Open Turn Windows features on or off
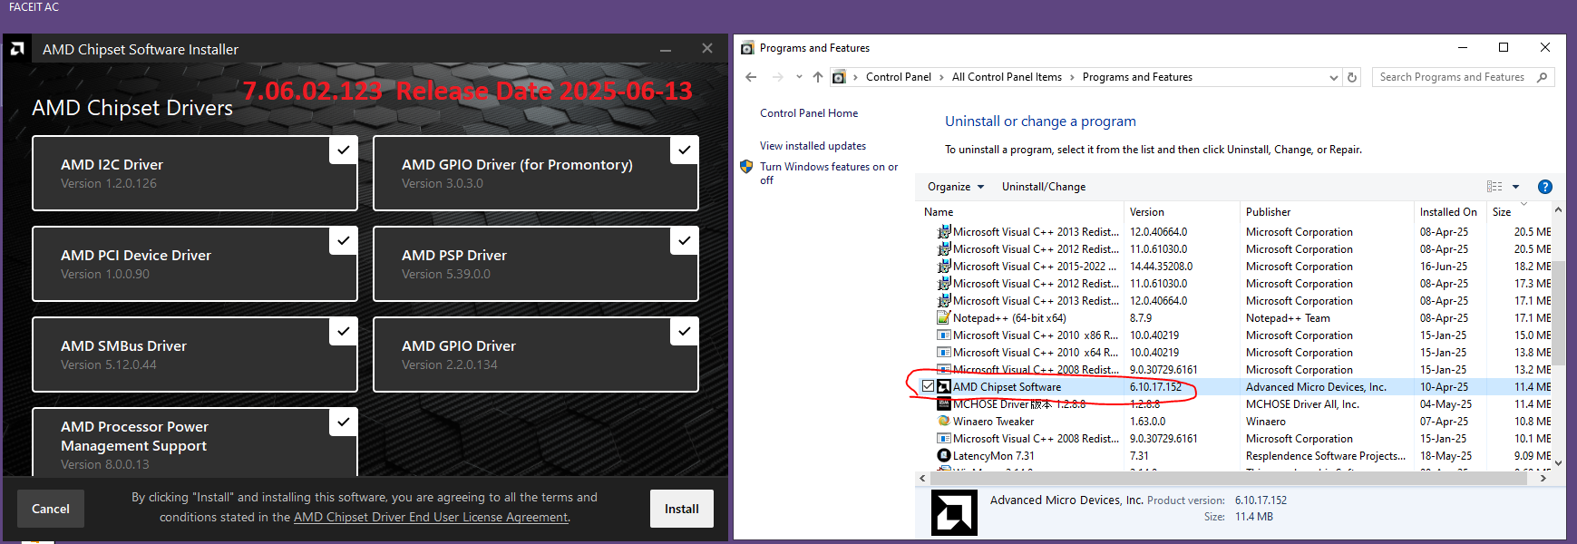The image size is (1577, 544). coord(829,173)
